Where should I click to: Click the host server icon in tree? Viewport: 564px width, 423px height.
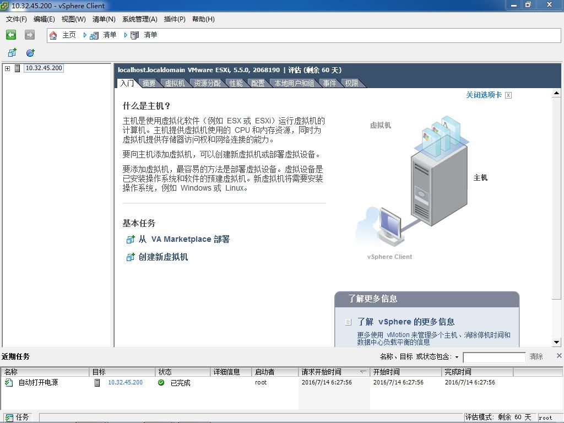tap(17, 68)
